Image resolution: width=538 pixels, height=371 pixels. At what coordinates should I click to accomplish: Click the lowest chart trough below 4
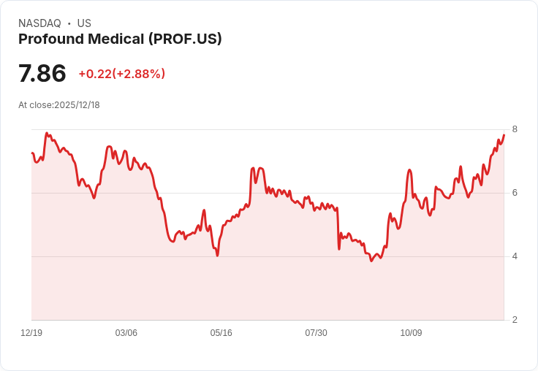(371, 261)
